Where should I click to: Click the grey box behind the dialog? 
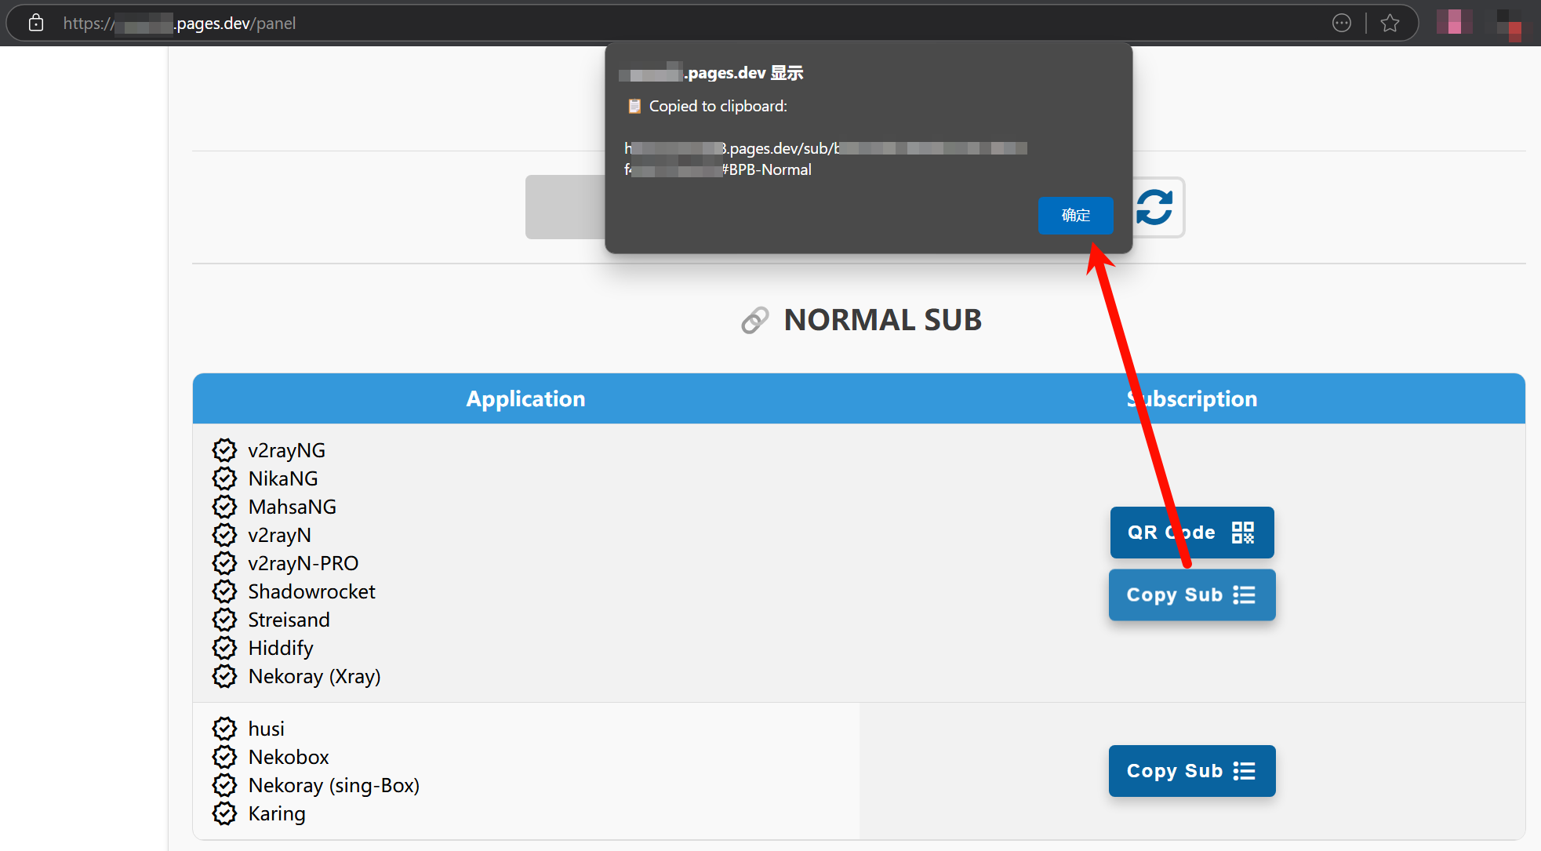click(x=565, y=207)
